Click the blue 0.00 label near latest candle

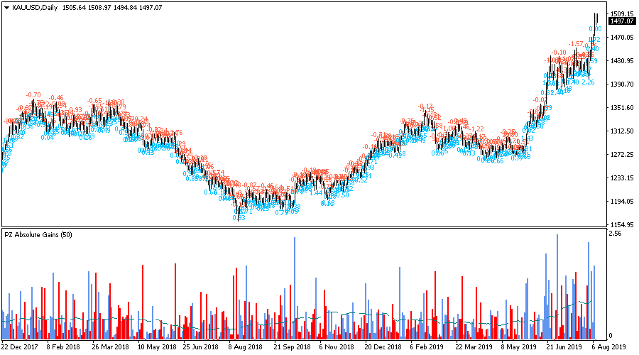[x=595, y=29]
